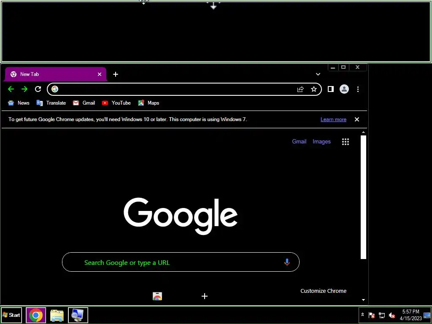The height and width of the screenshot is (324, 432).
Task: Reload the current page
Action: pyautogui.click(x=38, y=89)
